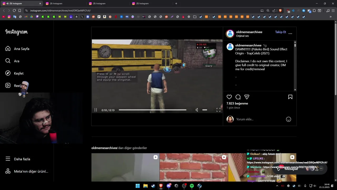337x190 pixels.
Task: Open the Keşfet explore page
Action: (x=14, y=73)
